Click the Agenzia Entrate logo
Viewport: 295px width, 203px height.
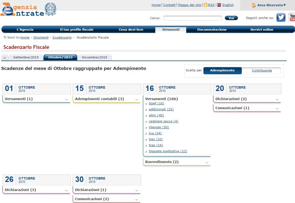click(22, 10)
